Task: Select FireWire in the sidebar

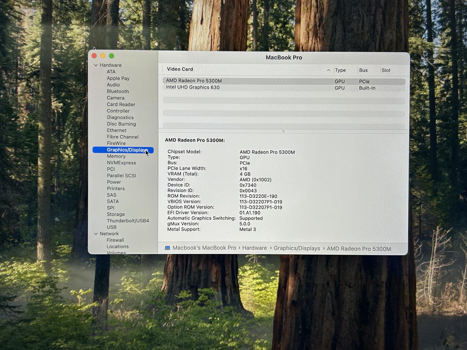Action: point(116,143)
